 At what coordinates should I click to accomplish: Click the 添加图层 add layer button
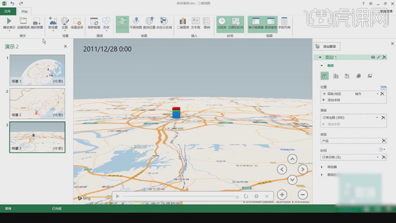327,46
